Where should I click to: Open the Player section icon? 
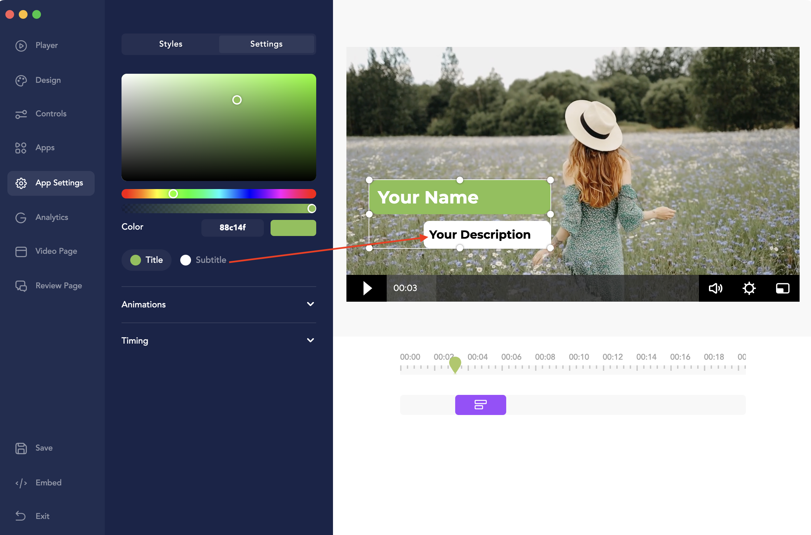click(21, 45)
